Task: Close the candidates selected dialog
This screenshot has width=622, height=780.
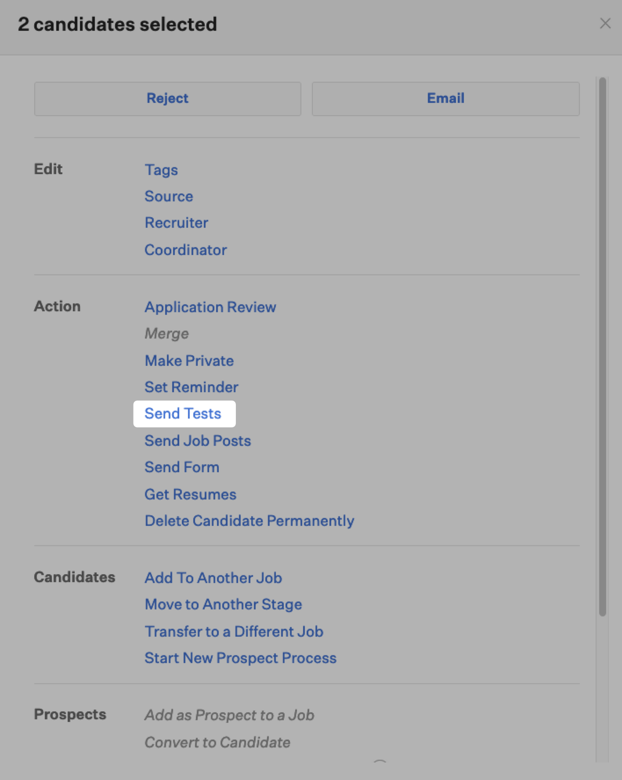Action: [605, 24]
